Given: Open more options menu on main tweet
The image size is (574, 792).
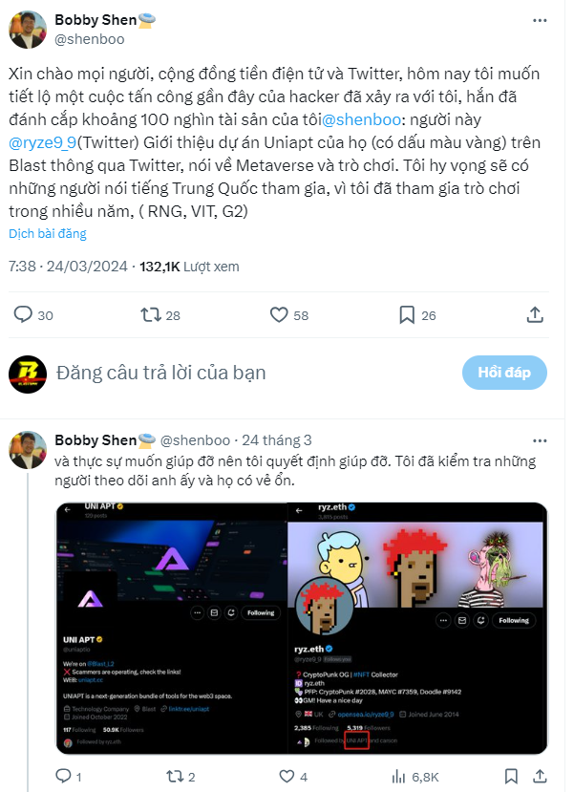Looking at the screenshot, I should (x=540, y=20).
